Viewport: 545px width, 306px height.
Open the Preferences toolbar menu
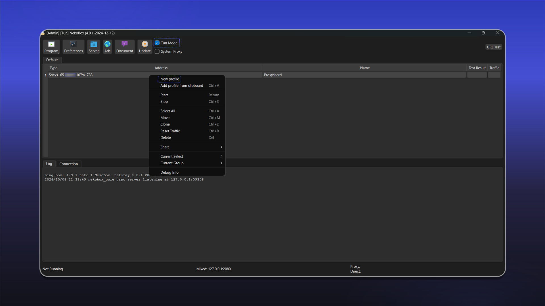coord(74,47)
